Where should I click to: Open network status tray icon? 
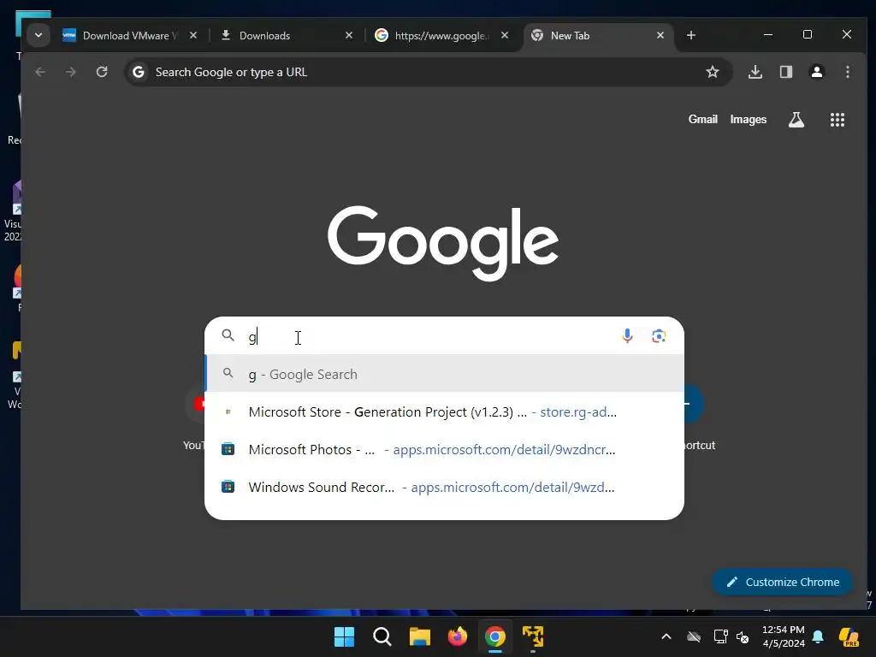click(720, 636)
